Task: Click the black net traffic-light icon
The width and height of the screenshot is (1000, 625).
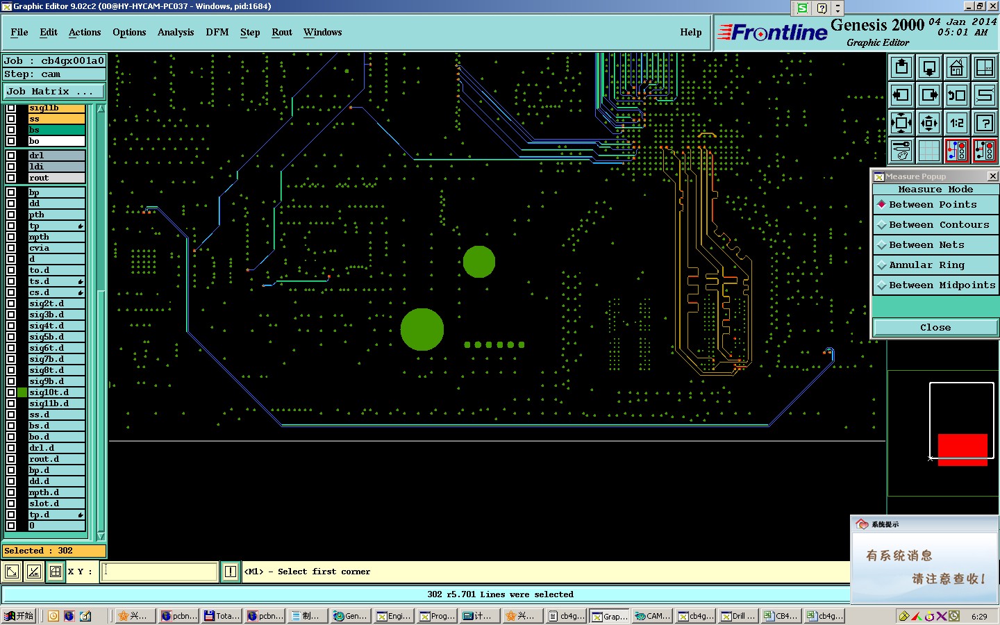Action: (x=985, y=151)
